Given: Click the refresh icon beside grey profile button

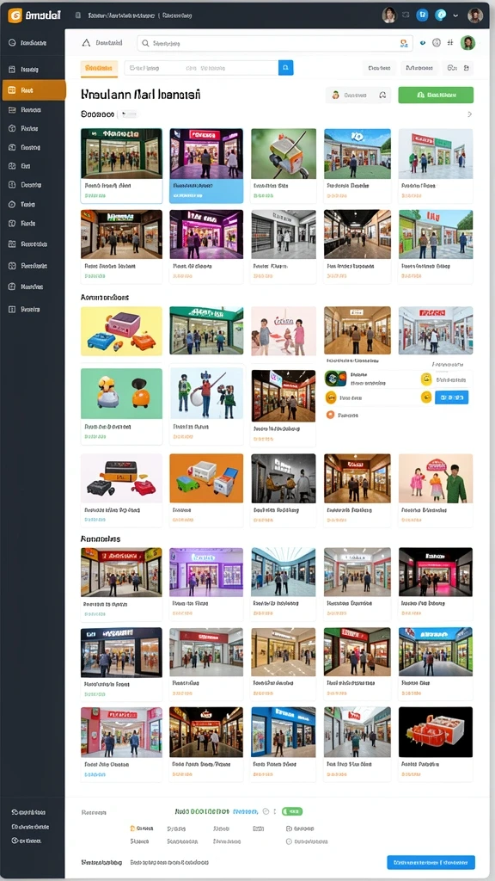Looking at the screenshot, I should click(x=382, y=95).
